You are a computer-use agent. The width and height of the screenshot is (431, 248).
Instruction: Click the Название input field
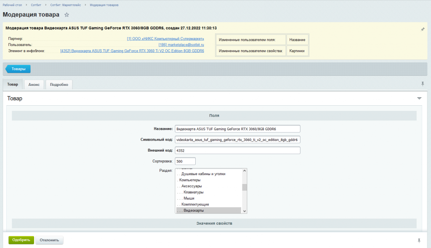[237, 129]
